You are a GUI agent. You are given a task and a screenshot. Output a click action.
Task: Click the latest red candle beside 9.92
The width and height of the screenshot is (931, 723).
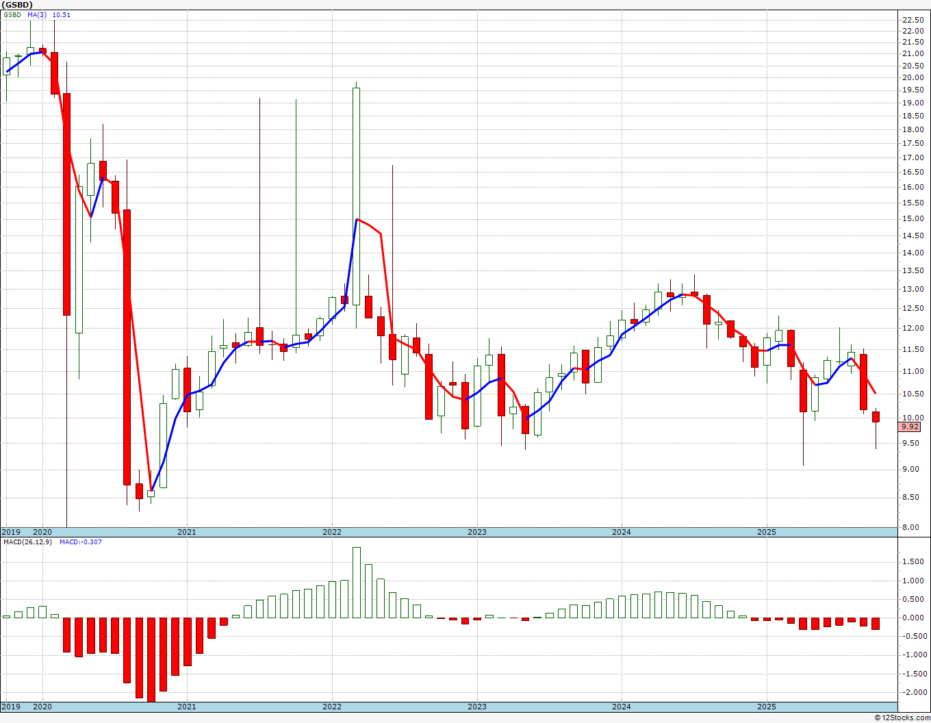[876, 417]
